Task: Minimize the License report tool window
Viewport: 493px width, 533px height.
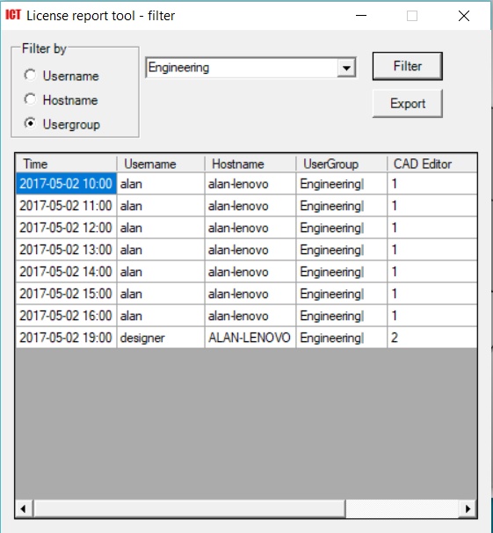Action: 361,16
